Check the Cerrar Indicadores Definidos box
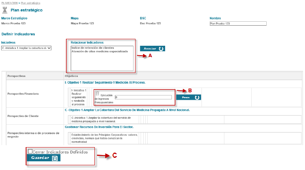 30,151
